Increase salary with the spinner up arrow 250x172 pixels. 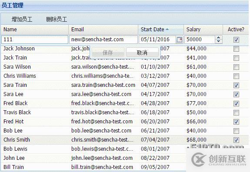point(218,38)
